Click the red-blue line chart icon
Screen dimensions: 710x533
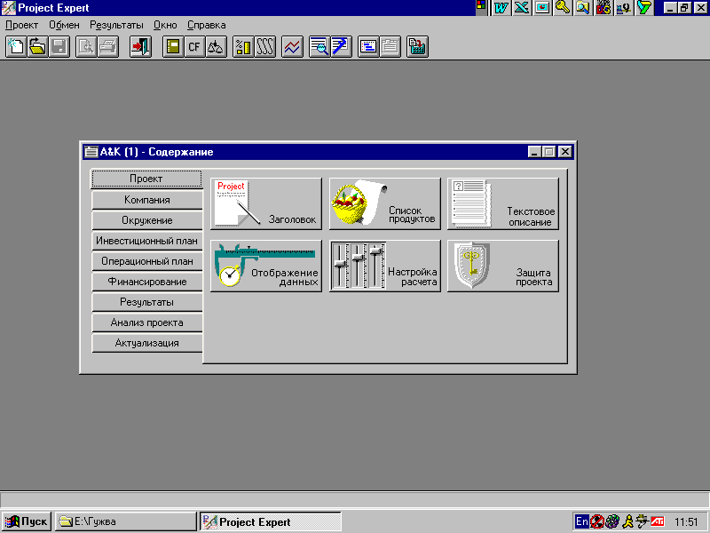(x=292, y=47)
